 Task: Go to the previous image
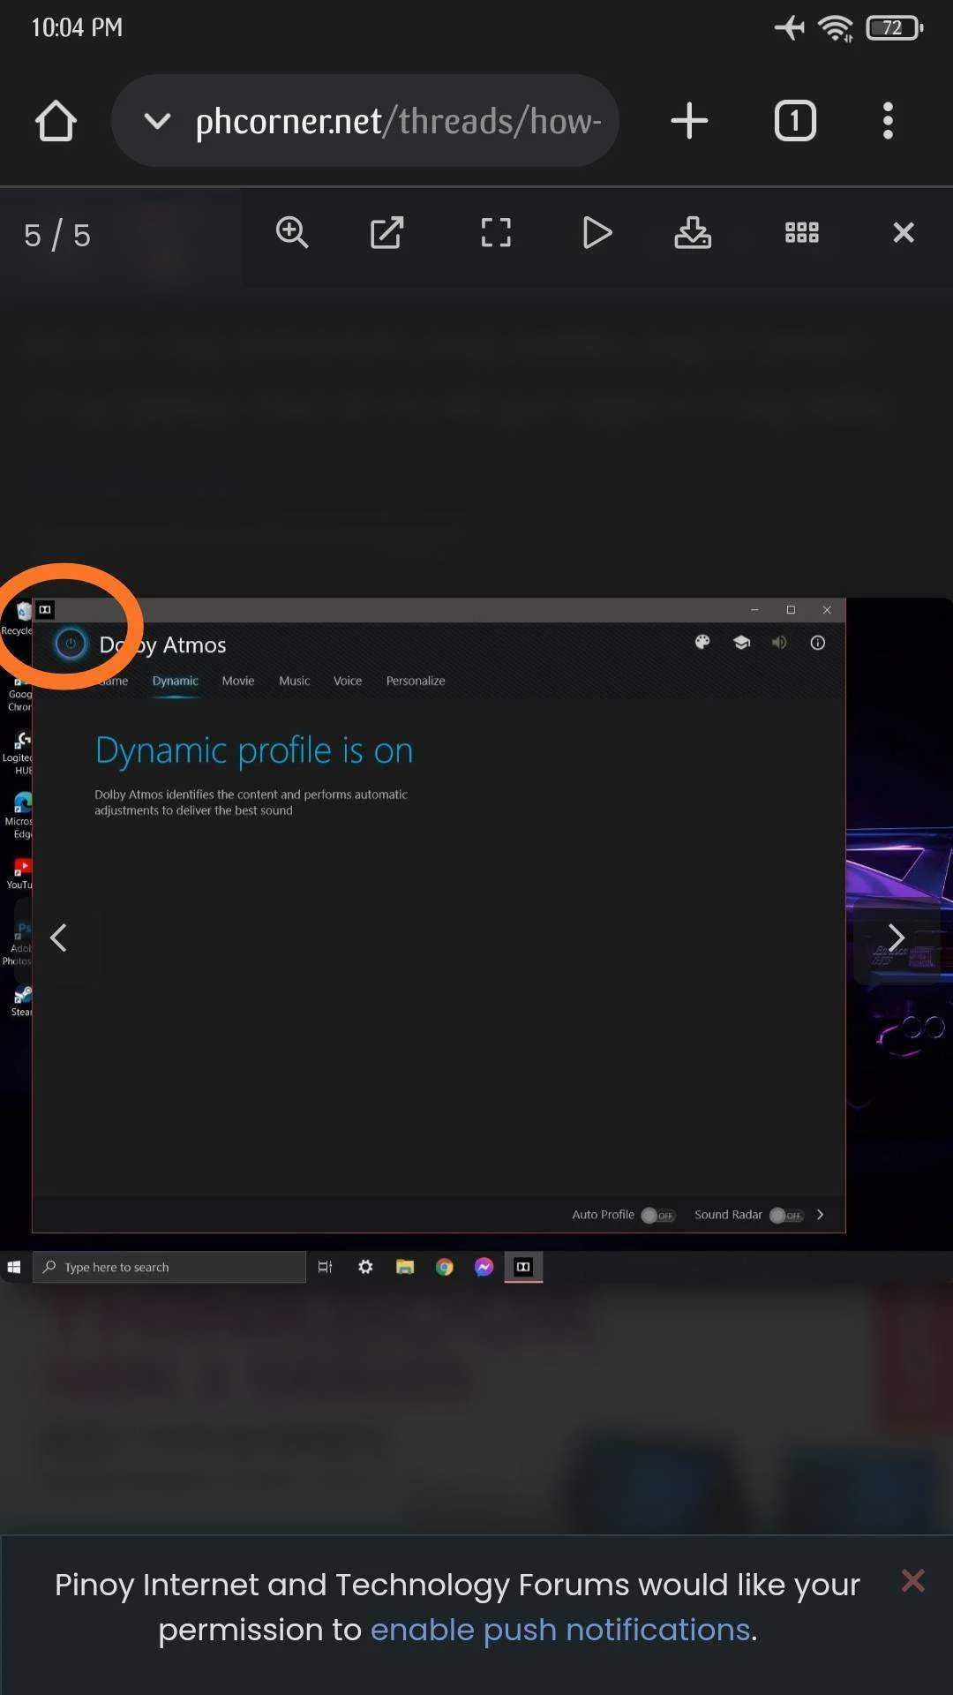point(58,938)
